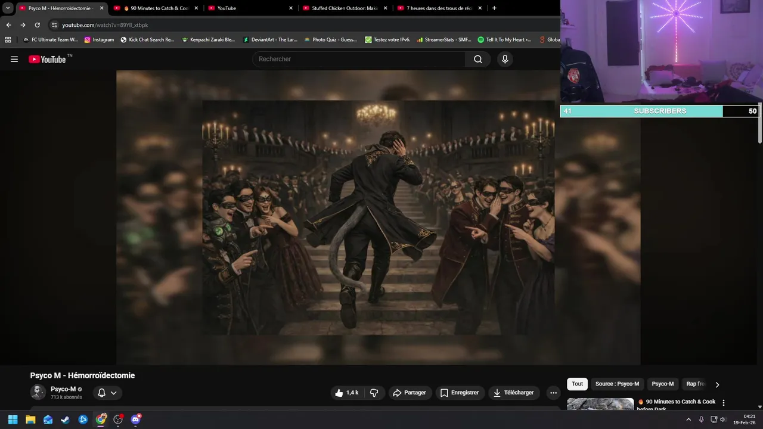
Task: Open Kick Chat Search bookmark
Action: (x=147, y=39)
